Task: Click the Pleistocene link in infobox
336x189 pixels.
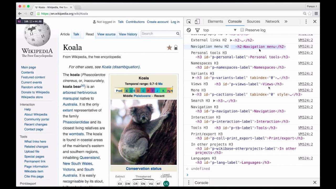Action: (x=142, y=96)
